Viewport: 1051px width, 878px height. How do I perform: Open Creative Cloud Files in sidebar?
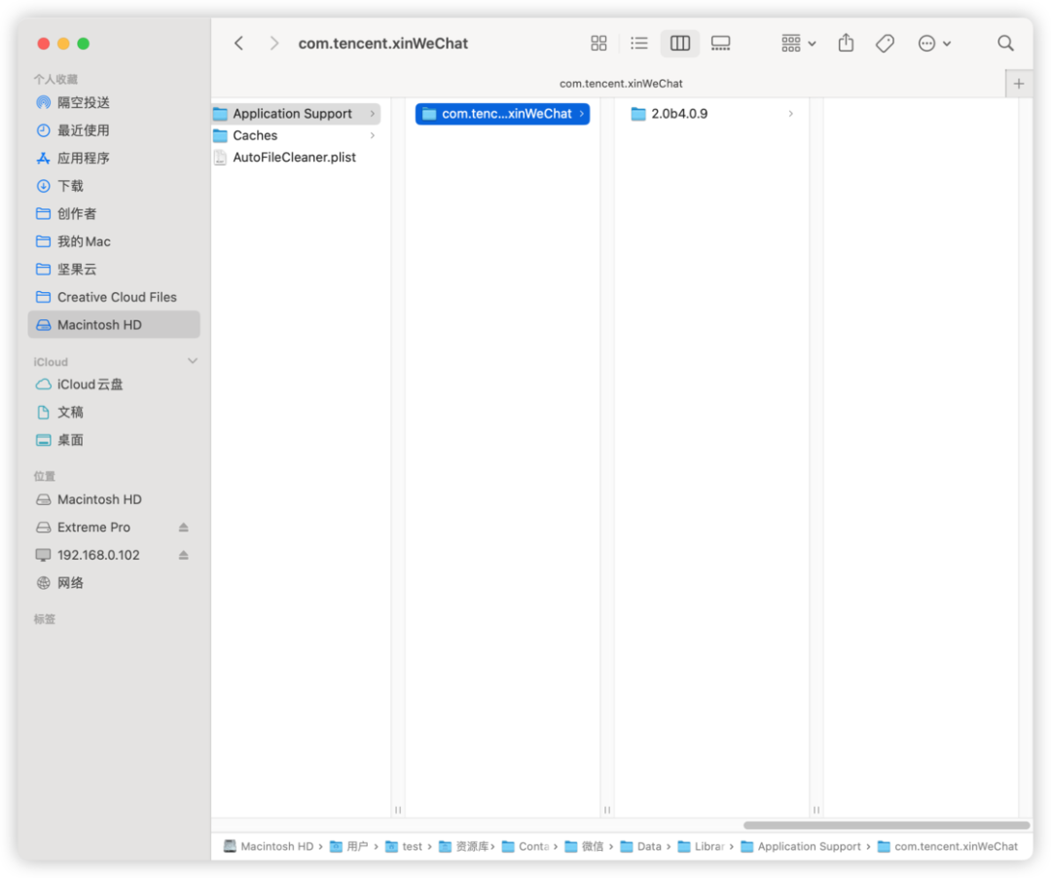coord(114,298)
